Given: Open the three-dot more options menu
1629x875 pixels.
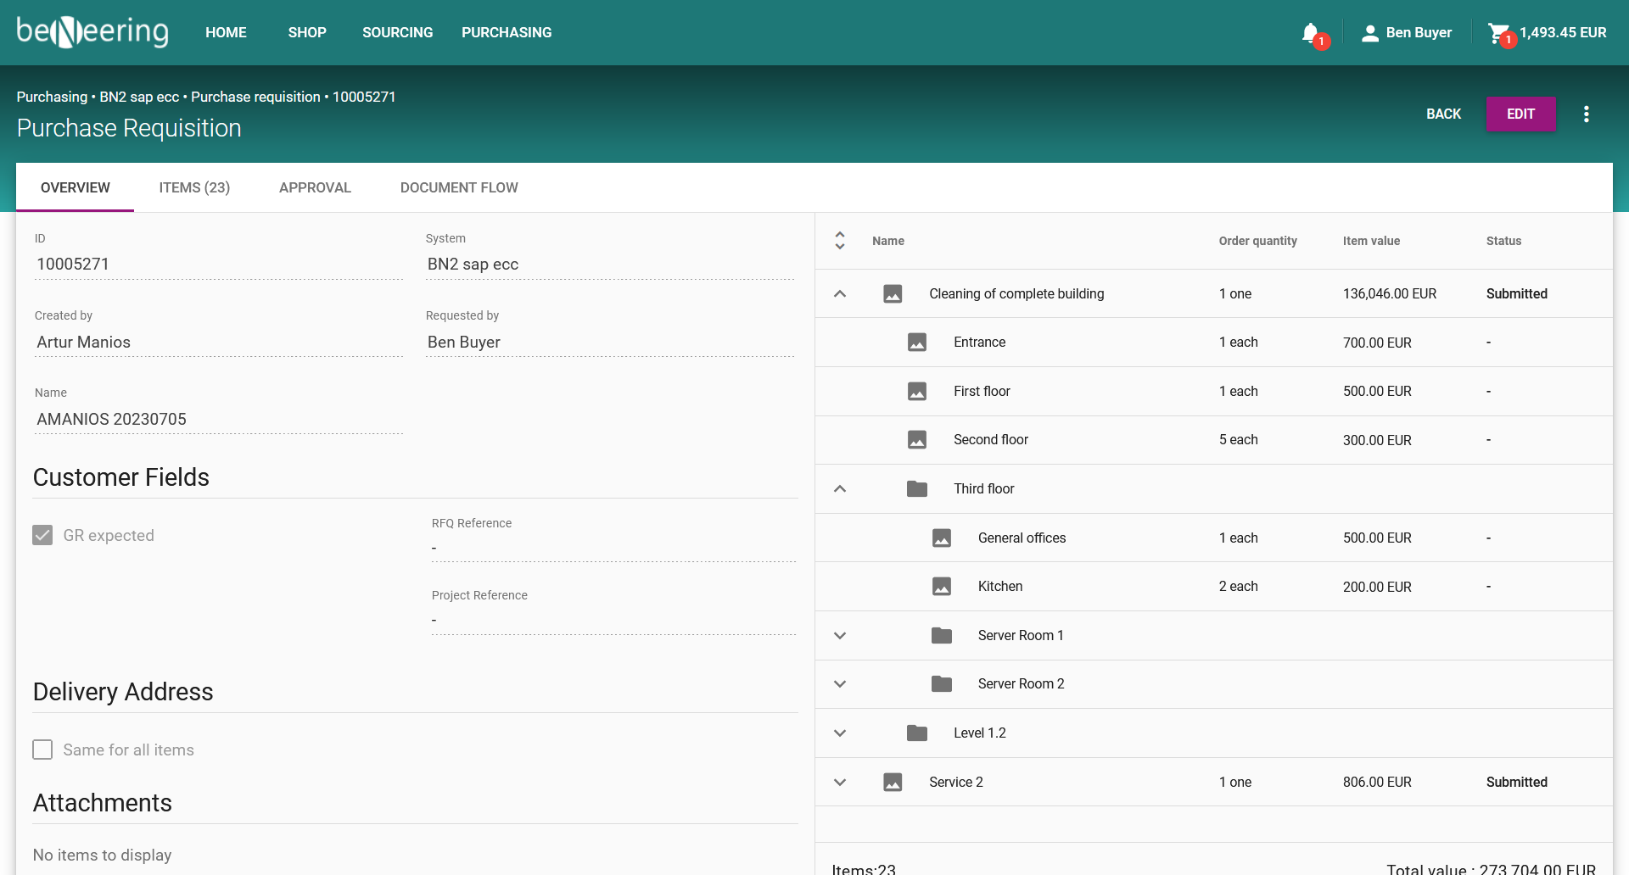Looking at the screenshot, I should click(1586, 114).
